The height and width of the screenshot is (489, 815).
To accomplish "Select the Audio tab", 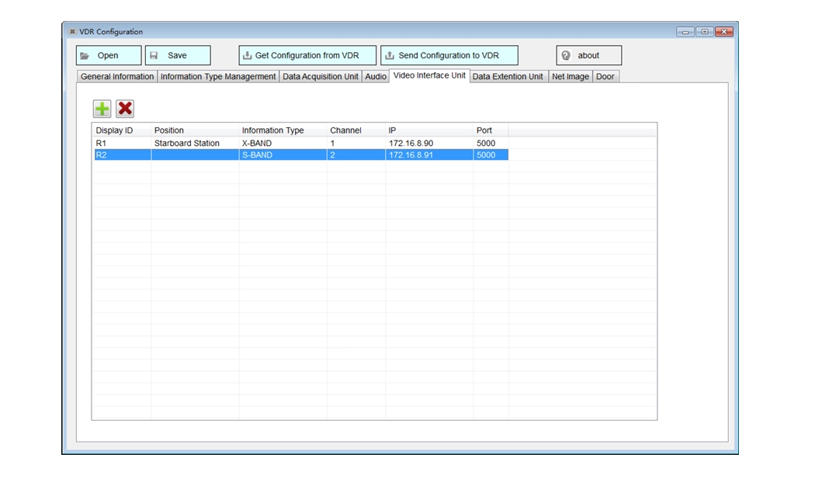I will click(x=376, y=77).
